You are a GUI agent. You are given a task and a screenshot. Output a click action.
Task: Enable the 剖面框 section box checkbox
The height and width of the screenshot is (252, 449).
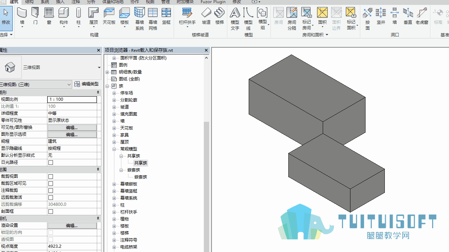[x=51, y=211]
